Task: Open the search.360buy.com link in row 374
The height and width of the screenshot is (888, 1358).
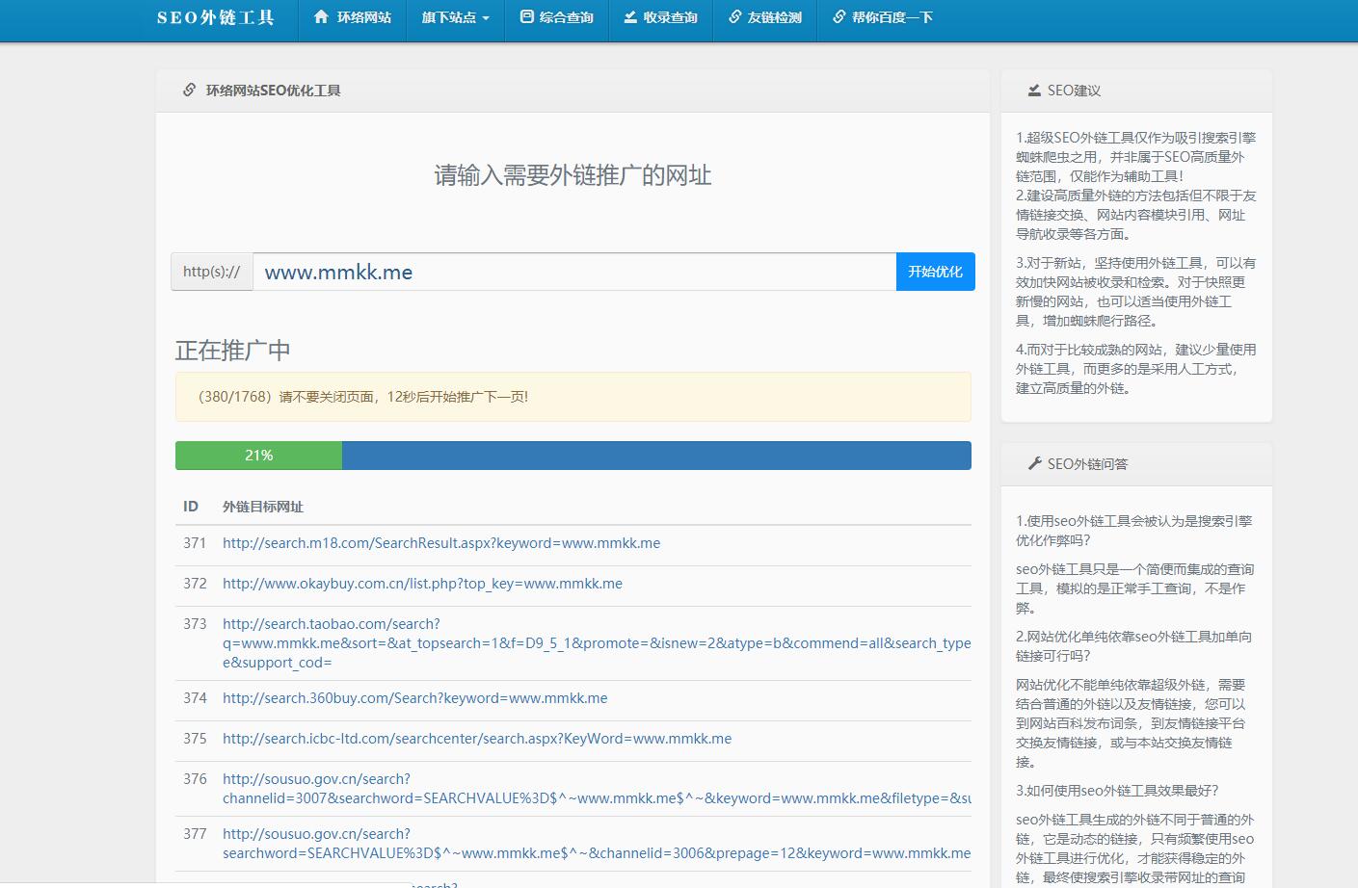Action: [415, 698]
